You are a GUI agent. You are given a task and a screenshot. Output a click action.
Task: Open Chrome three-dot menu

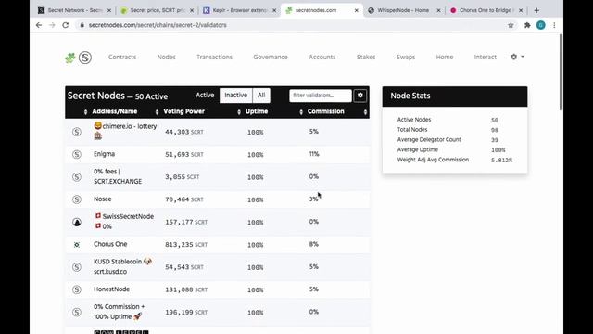554,25
